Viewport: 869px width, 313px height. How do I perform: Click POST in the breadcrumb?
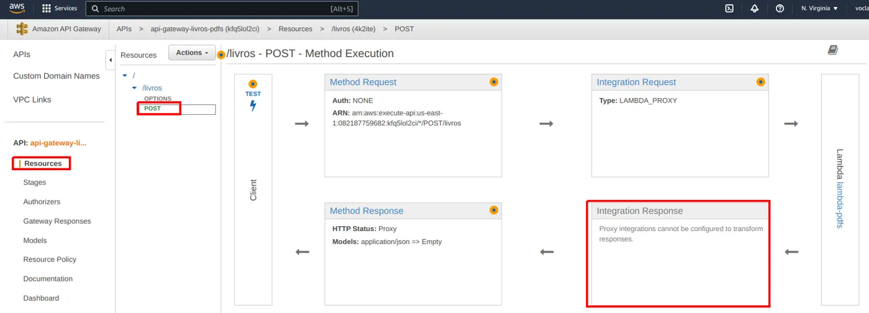(x=404, y=29)
